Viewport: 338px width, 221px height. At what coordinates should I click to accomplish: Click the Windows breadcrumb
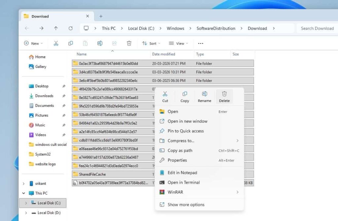176,28
